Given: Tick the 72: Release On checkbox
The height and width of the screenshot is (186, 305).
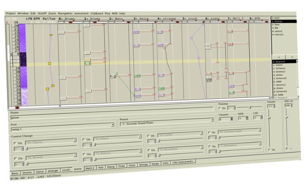Looking at the screenshot, I should point(84,154).
